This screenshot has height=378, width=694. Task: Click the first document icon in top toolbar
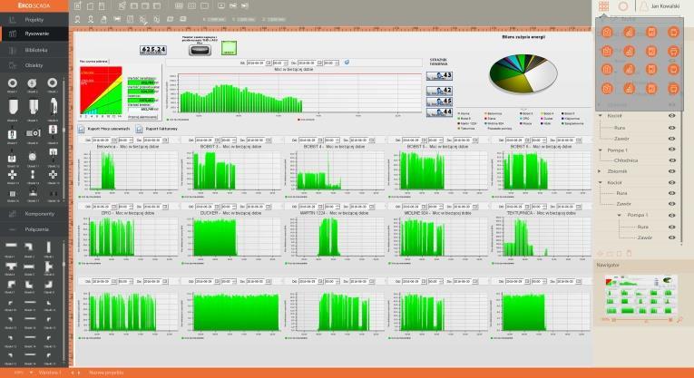click(78, 6)
